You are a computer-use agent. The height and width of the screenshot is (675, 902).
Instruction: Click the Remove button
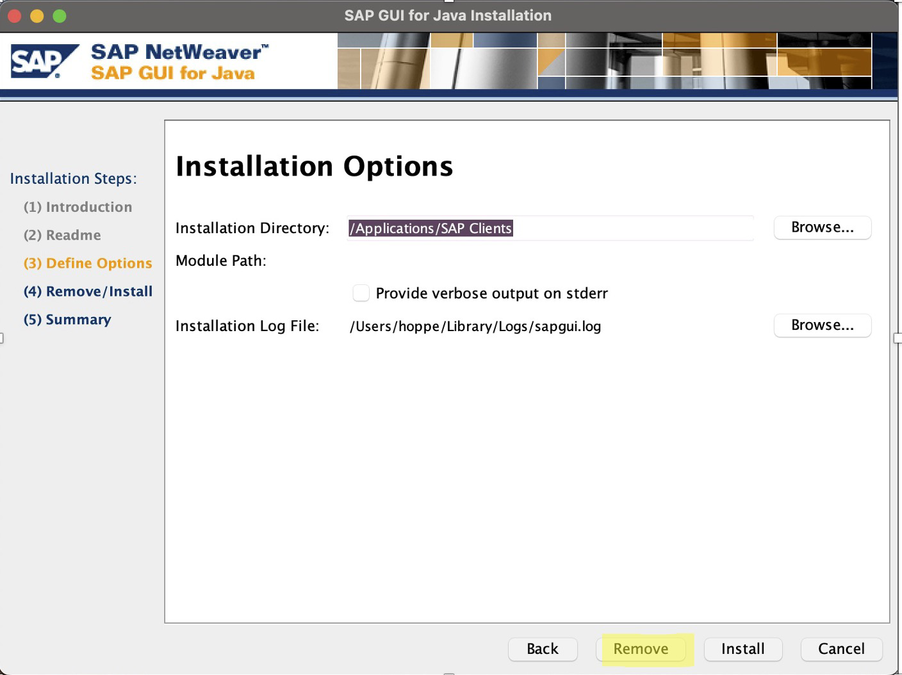[x=641, y=649]
